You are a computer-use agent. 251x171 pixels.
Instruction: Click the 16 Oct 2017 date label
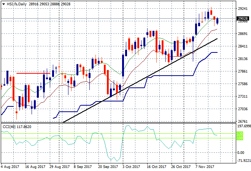(157, 167)
